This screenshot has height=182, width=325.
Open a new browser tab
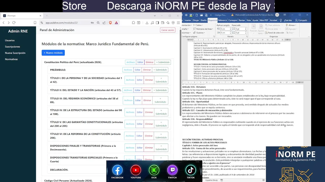[x=47, y=16]
